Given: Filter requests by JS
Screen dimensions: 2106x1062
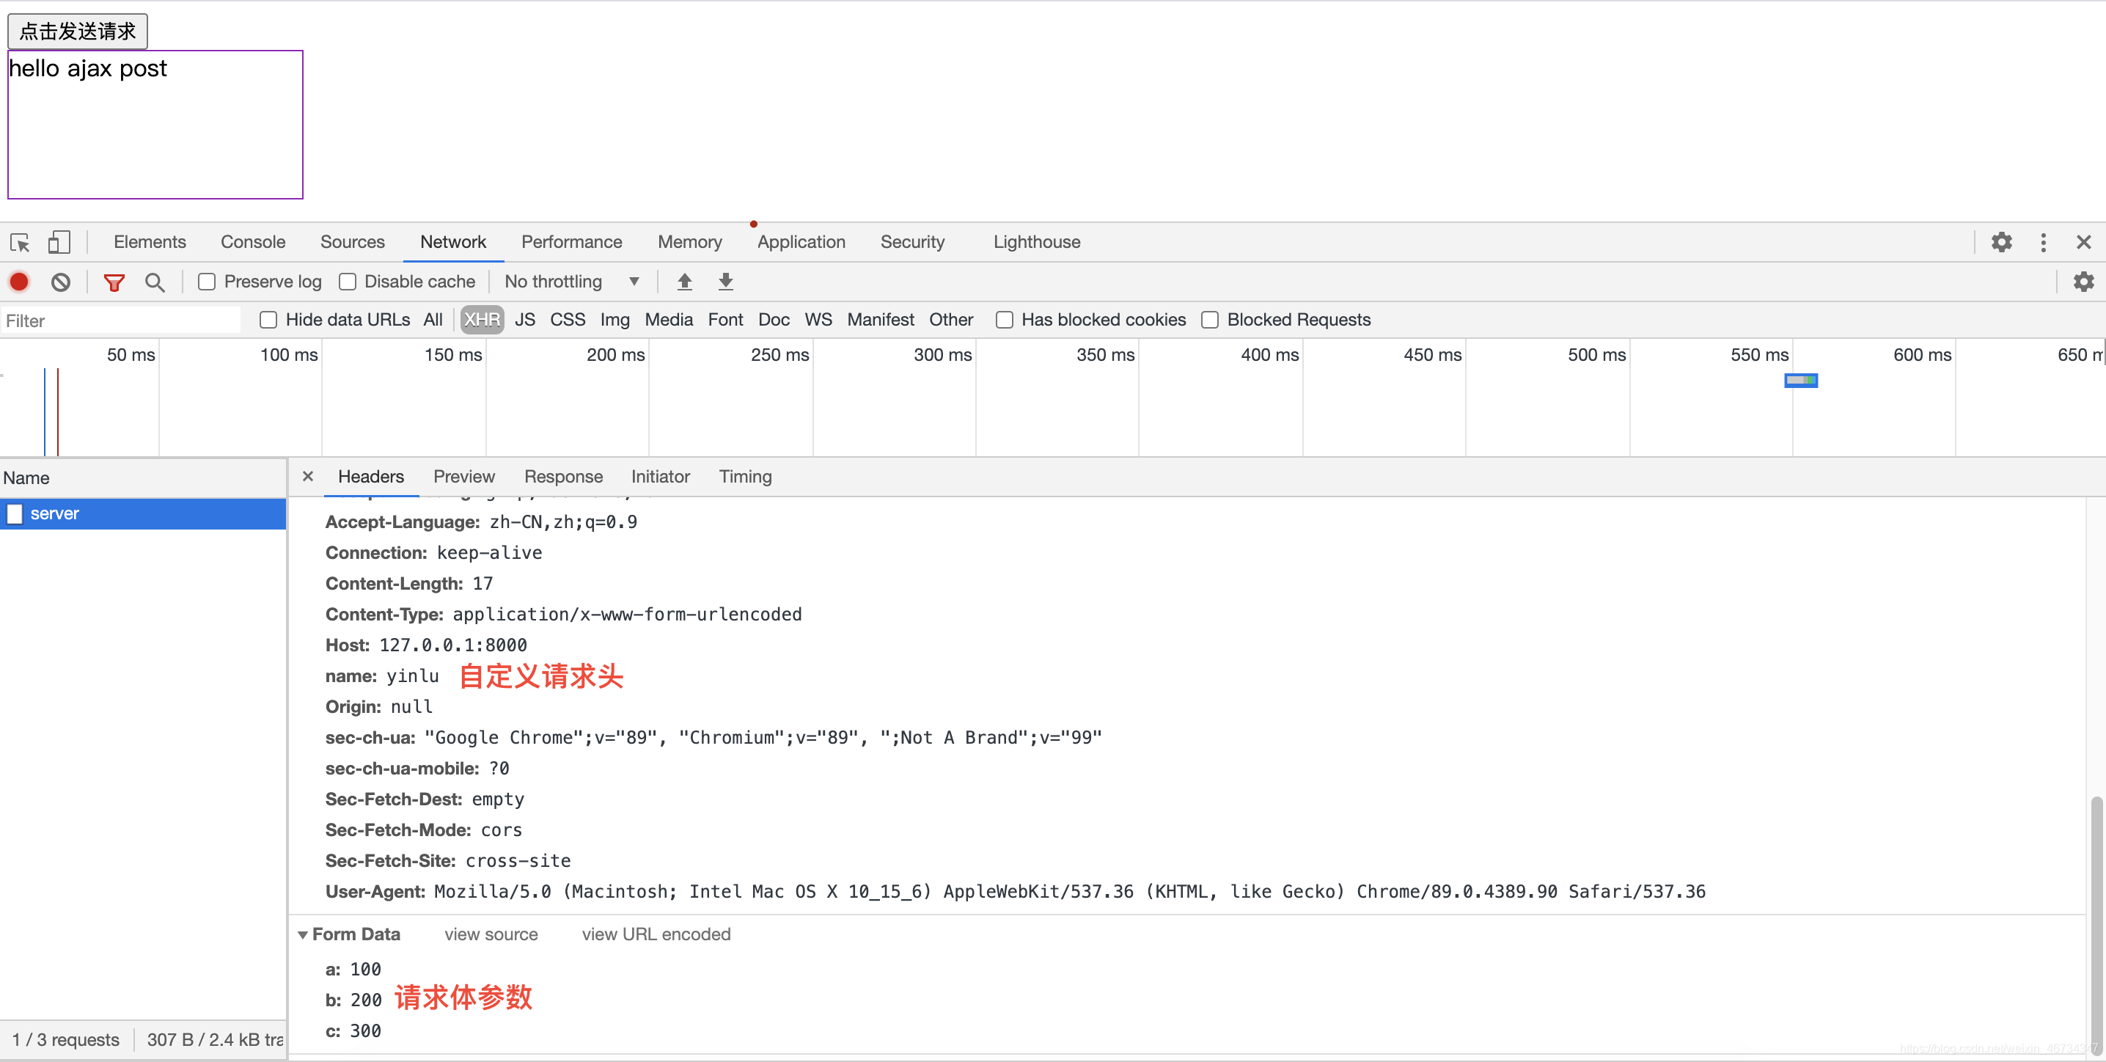Looking at the screenshot, I should tap(525, 320).
